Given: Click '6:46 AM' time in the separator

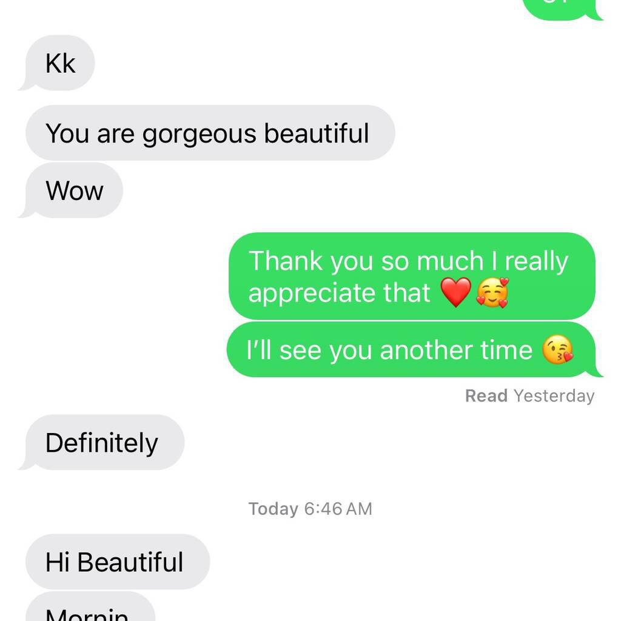Looking at the screenshot, I should point(338,509).
